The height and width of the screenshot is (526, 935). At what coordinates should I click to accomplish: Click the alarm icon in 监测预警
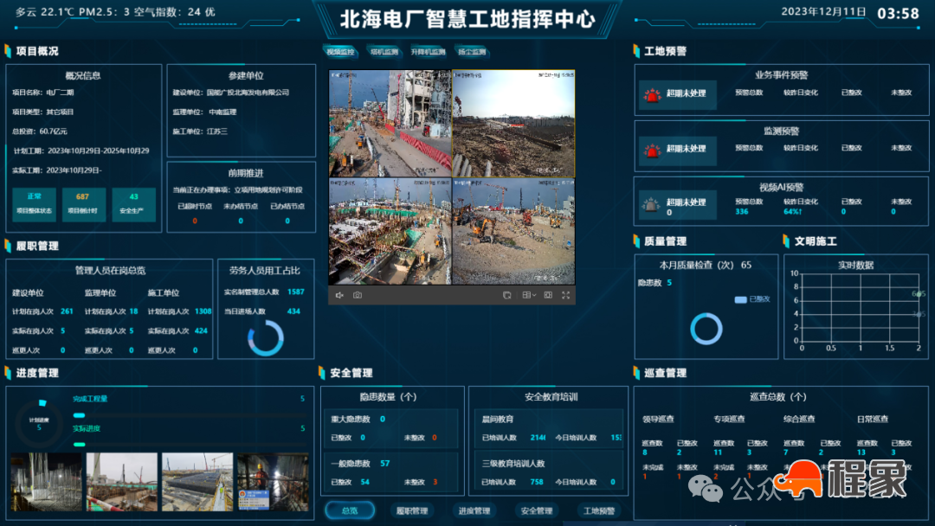tap(652, 150)
